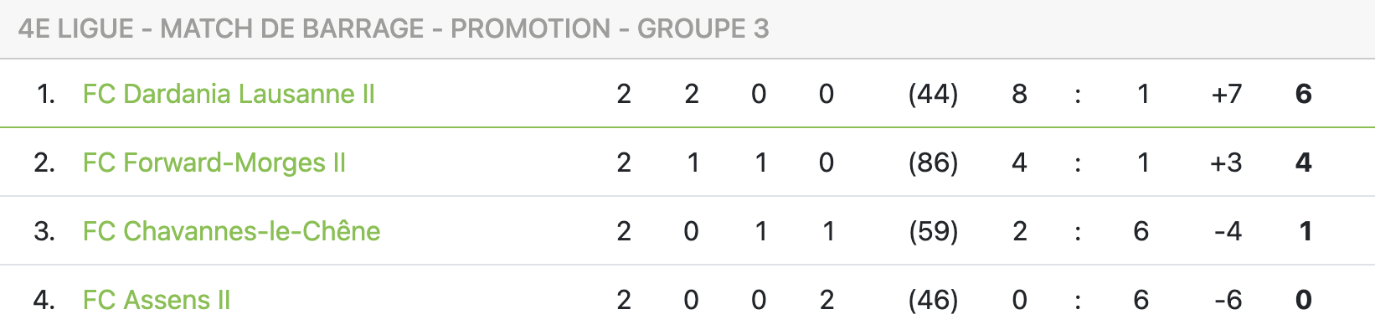Viewport: 1375px width, 330px height.
Task: Click fair-play value (44) for Dardania
Action: coord(933,94)
